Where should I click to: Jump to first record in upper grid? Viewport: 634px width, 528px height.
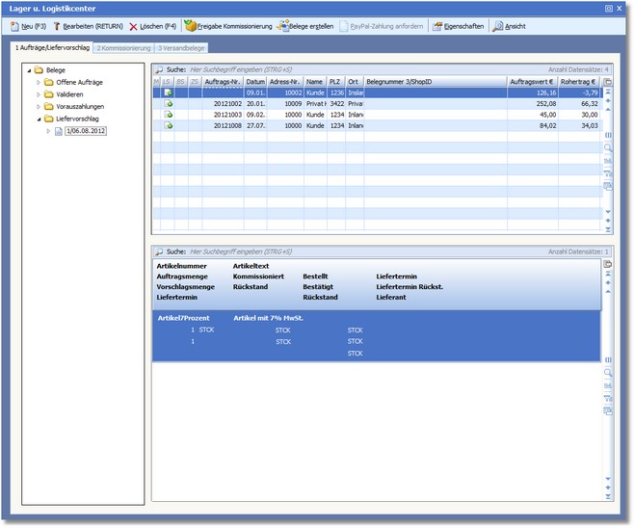pos(608,92)
